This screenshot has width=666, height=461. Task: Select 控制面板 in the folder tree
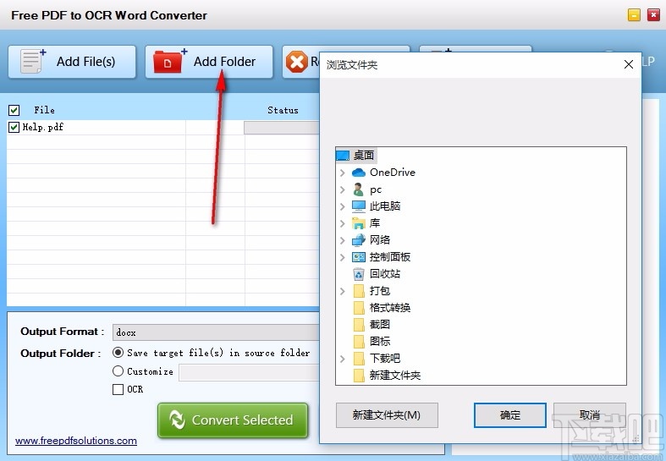(390, 257)
